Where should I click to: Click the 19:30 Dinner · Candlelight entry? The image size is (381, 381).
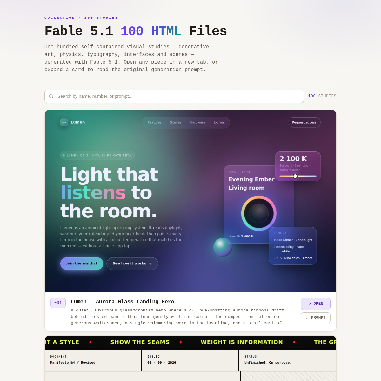tap(293, 240)
